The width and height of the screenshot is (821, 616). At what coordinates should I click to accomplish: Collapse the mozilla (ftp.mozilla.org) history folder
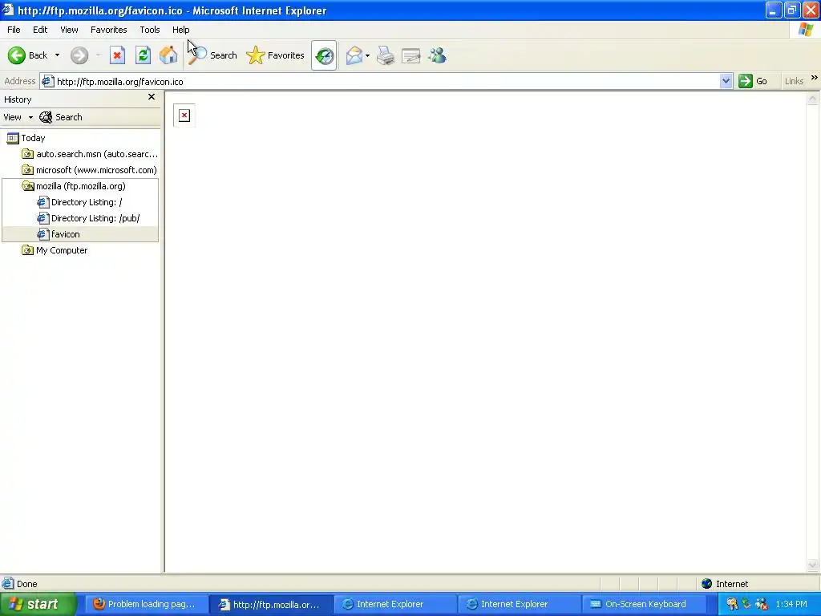point(73,186)
